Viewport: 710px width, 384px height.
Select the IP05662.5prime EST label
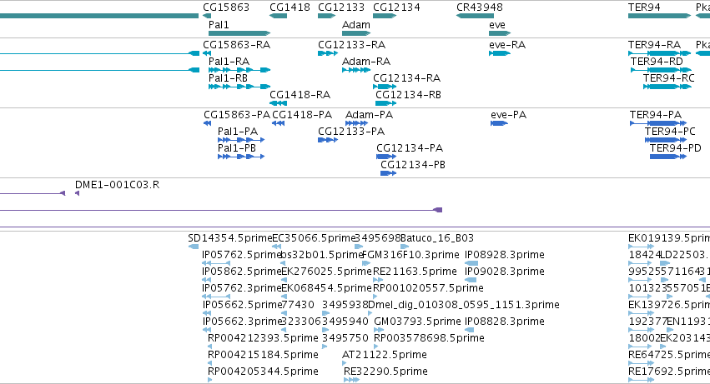click(x=242, y=306)
